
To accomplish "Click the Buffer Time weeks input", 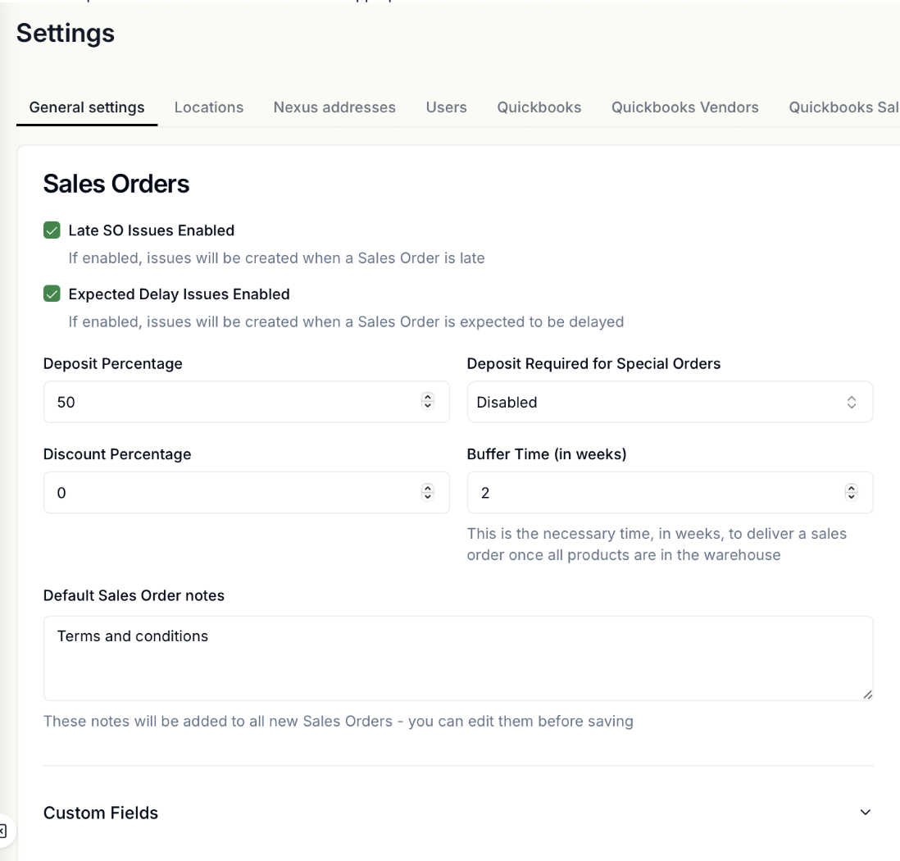I will (652, 492).
